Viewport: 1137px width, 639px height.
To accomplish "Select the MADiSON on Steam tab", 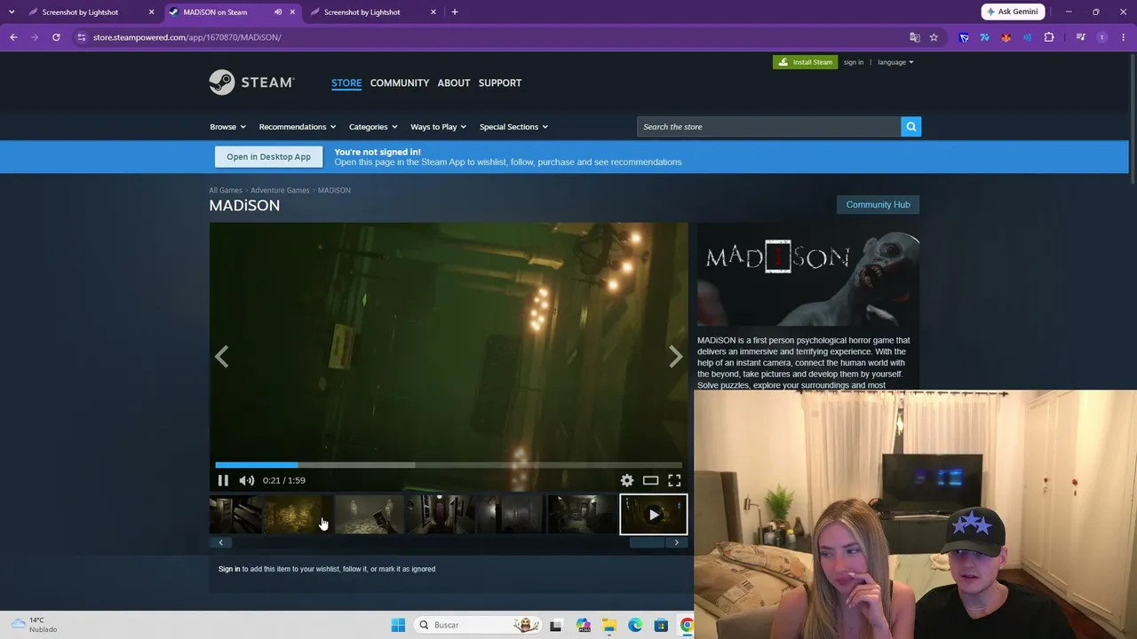I will click(231, 12).
